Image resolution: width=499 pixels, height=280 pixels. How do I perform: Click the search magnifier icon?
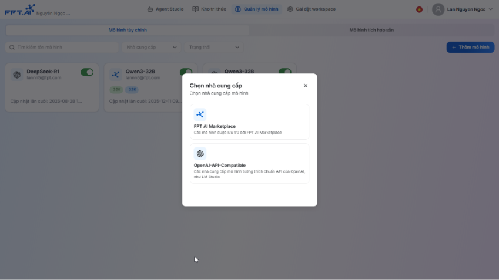tap(12, 47)
